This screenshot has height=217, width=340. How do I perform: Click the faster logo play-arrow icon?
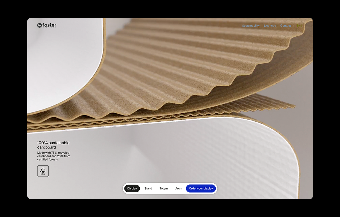coord(40,26)
